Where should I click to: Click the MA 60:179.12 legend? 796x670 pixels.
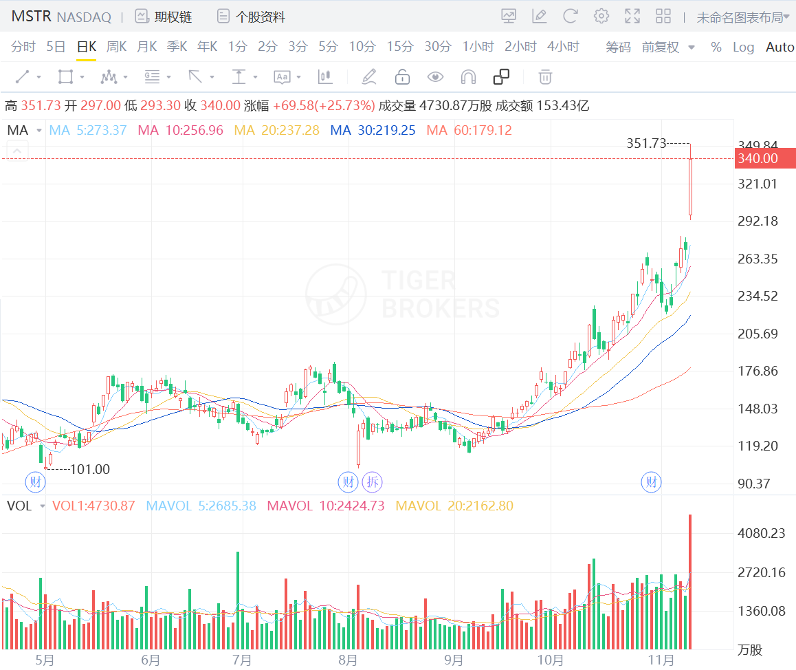pyautogui.click(x=469, y=130)
